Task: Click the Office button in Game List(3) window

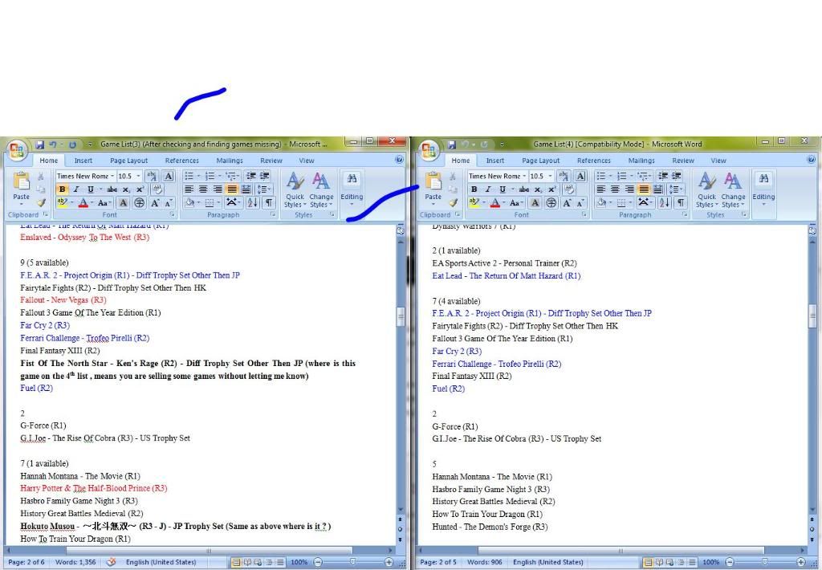Action: (18, 150)
